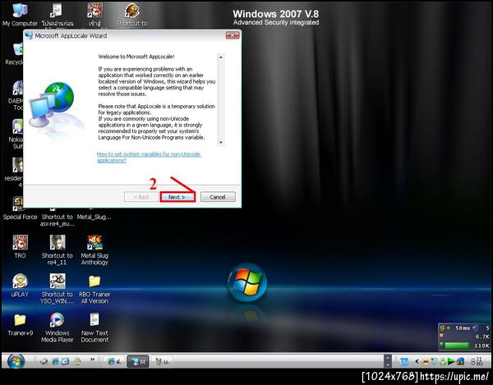
Task: Launch Internet Explorer from quick launch
Action: [x=55, y=361]
